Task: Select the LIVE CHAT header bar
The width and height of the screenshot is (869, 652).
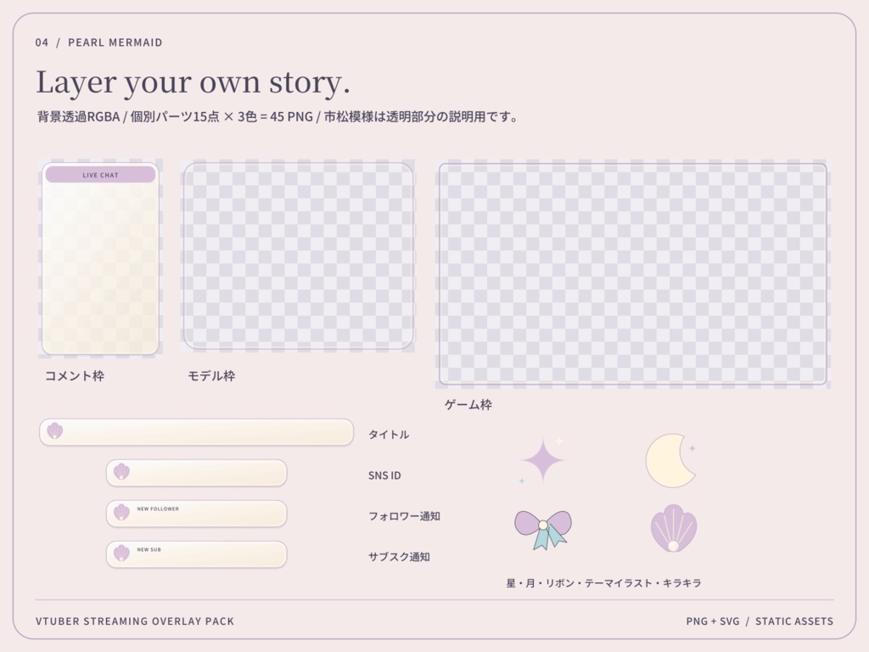Action: (x=100, y=175)
